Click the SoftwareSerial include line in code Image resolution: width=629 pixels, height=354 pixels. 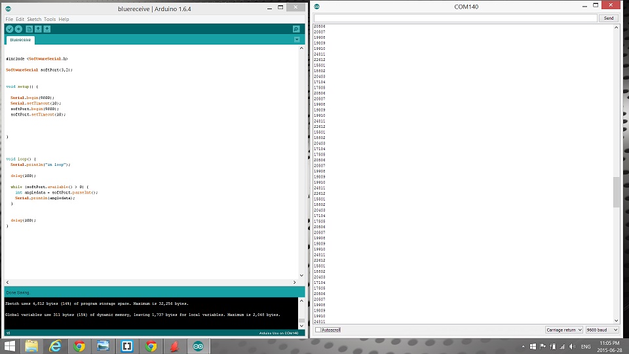(37, 58)
